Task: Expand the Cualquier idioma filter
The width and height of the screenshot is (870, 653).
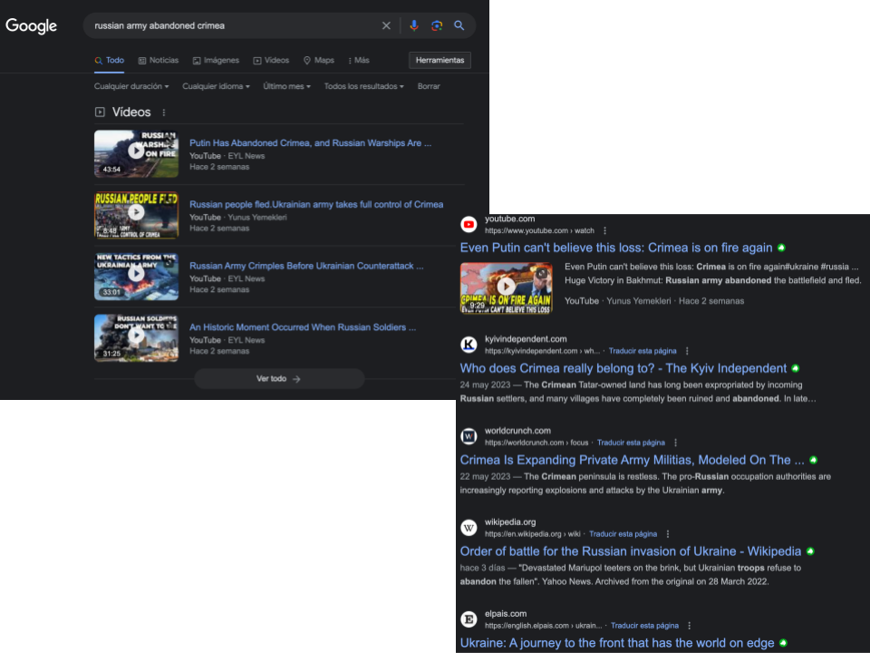Action: [x=217, y=86]
